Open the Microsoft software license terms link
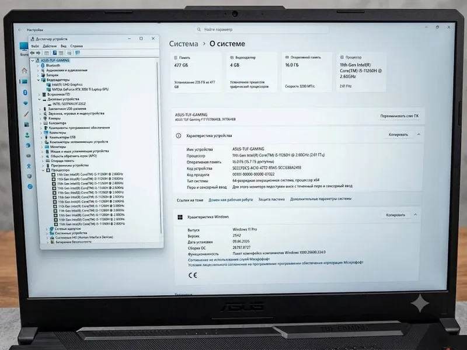Viewport: 467px width, 350px height. pyautogui.click(x=276, y=264)
